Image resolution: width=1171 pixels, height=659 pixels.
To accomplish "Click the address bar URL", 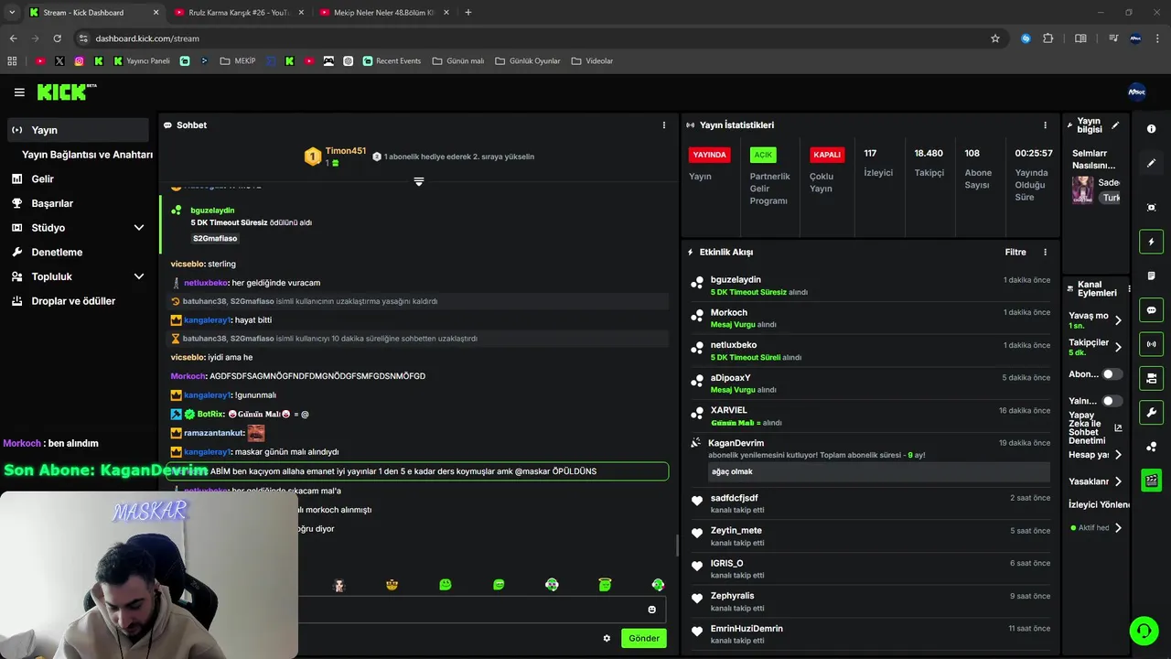I will point(147,38).
